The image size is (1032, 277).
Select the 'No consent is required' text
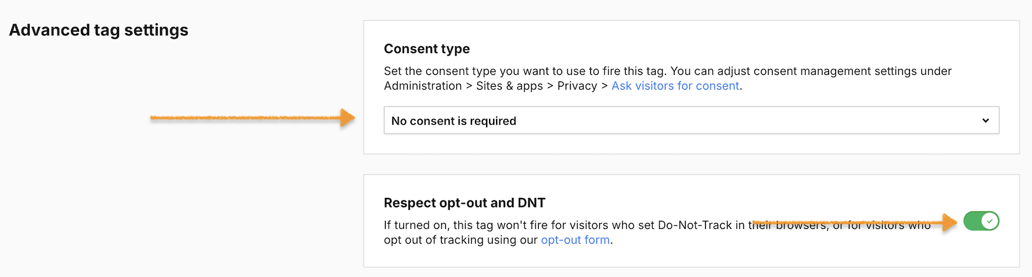[x=454, y=121]
